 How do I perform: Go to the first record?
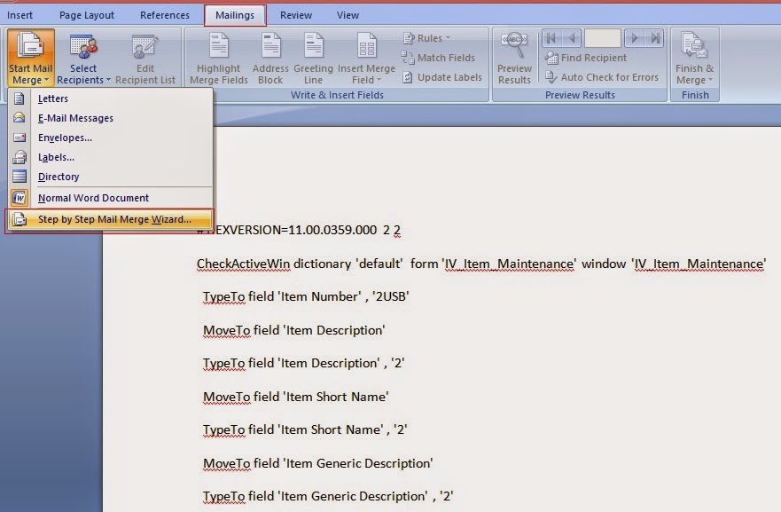[x=551, y=38]
